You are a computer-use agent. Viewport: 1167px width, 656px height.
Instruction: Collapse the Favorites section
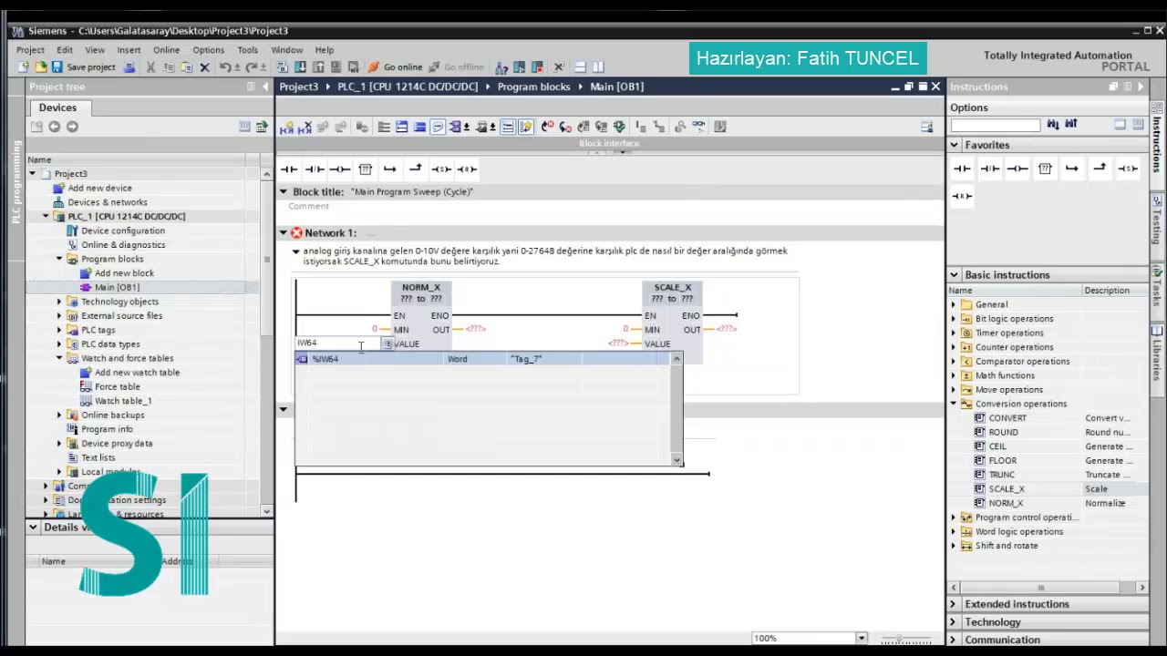[x=955, y=145]
